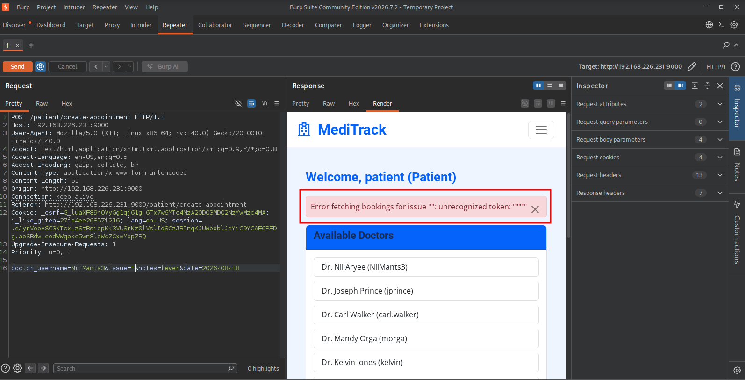Open response viewer hamburger menu
The height and width of the screenshot is (380, 745).
click(x=563, y=103)
